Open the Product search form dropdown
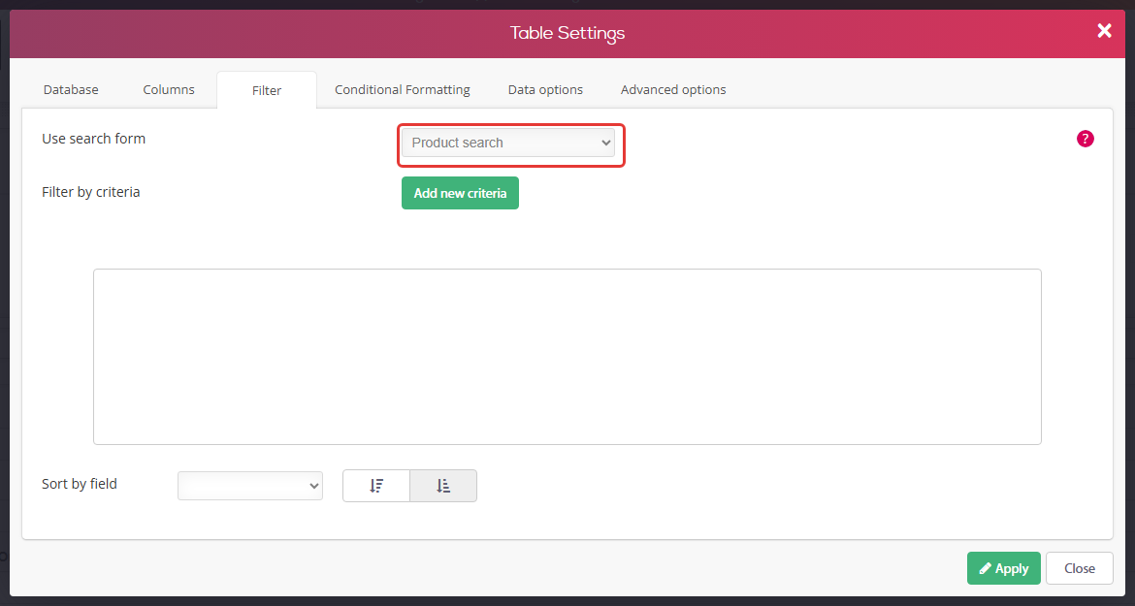 508,144
